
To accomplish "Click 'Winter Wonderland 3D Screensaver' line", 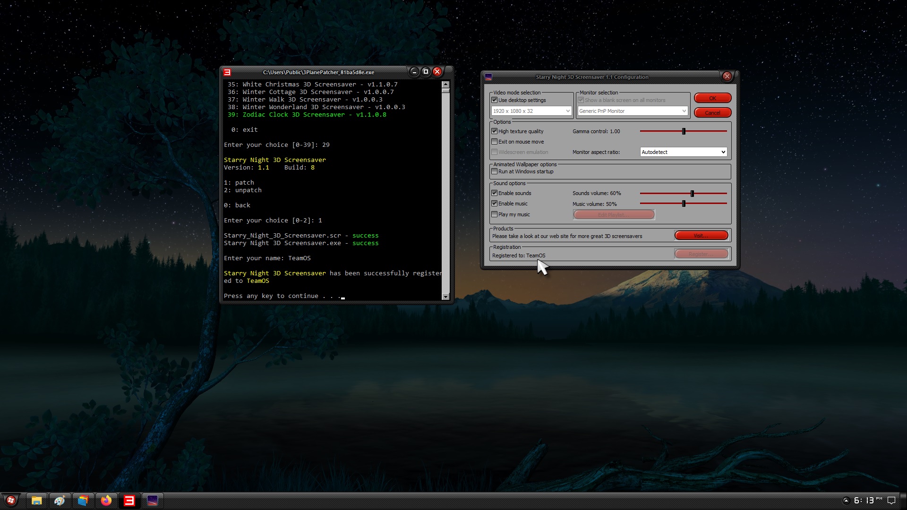I will click(x=317, y=107).
